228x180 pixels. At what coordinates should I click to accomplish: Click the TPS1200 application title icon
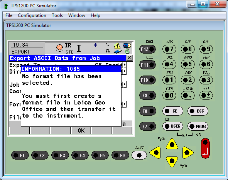pos(6,6)
